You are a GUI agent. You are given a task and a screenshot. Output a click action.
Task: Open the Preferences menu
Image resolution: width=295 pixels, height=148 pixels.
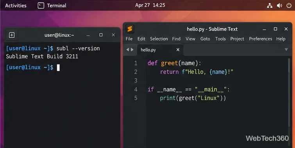click(261, 39)
